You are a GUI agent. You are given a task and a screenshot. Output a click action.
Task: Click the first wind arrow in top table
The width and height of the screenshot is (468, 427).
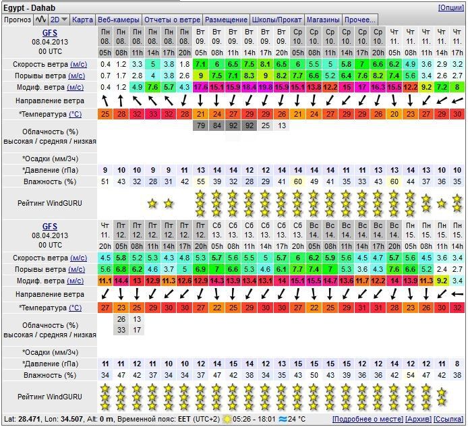pos(105,101)
